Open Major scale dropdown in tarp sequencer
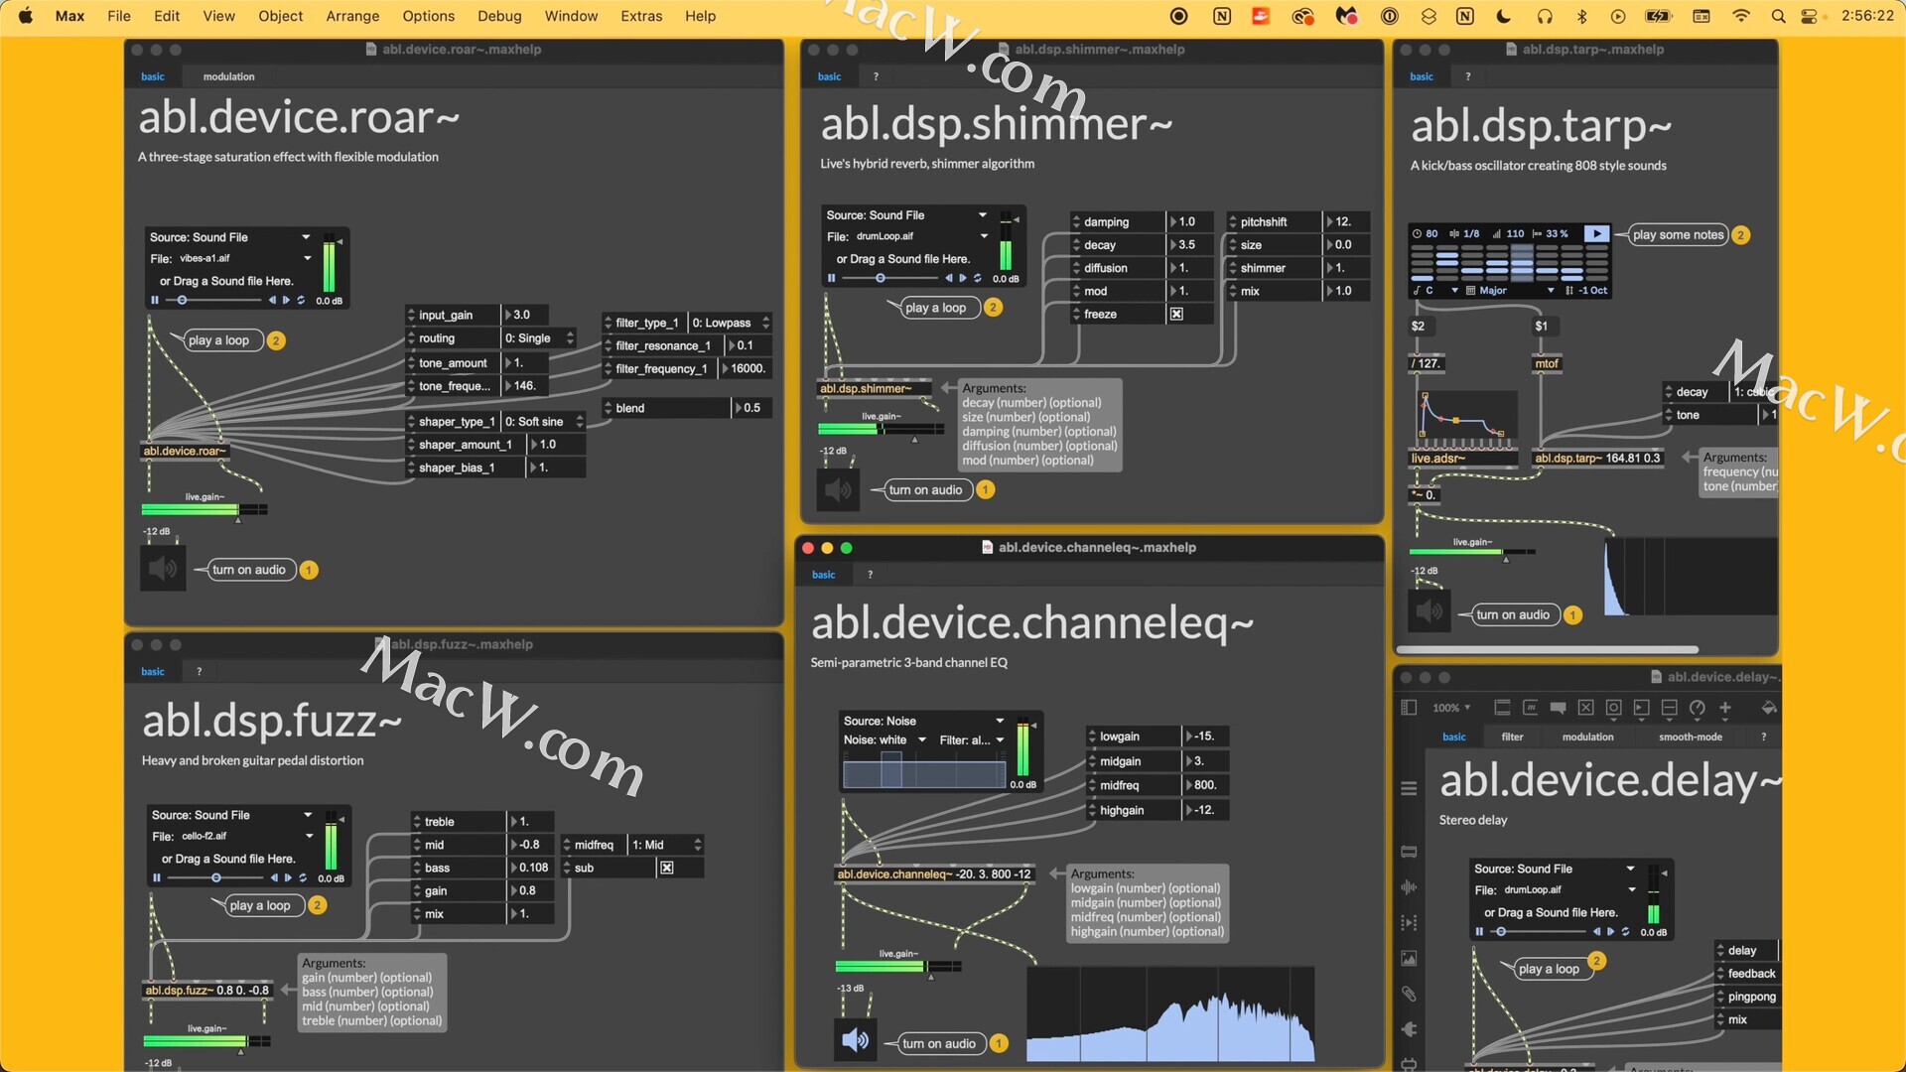The image size is (1906, 1072). [1510, 291]
